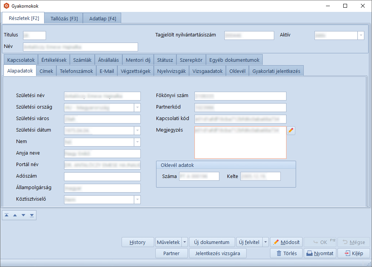Open the Műveletek dropdown arrow

click(184, 242)
